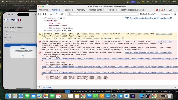
Task: Open the main context selector dropdown
Action: click(x=53, y=14)
